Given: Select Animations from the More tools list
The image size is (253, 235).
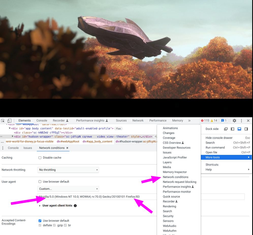Looking at the screenshot, I should click(x=179, y=128).
